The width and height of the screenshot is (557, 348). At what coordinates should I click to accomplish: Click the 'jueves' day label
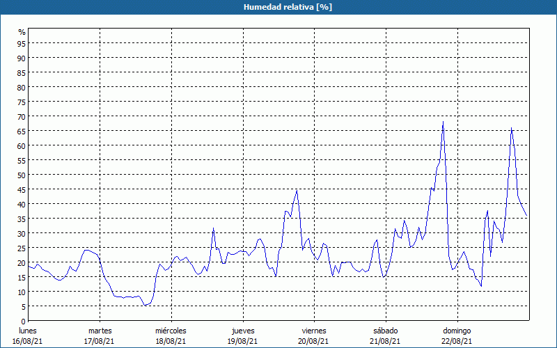[243, 331]
